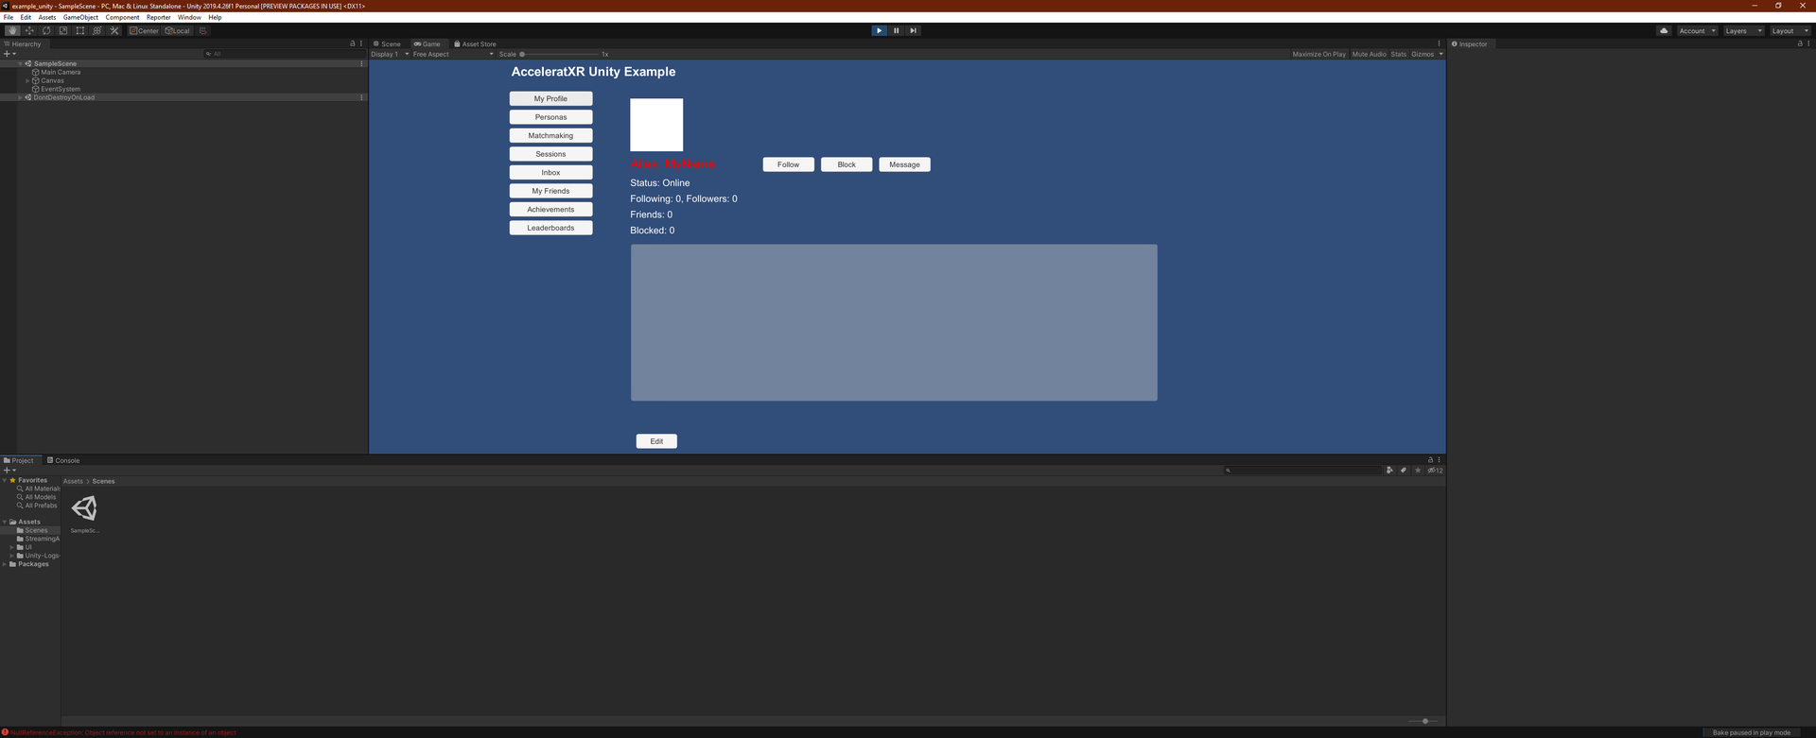Open the Layers dropdown

(x=1743, y=30)
